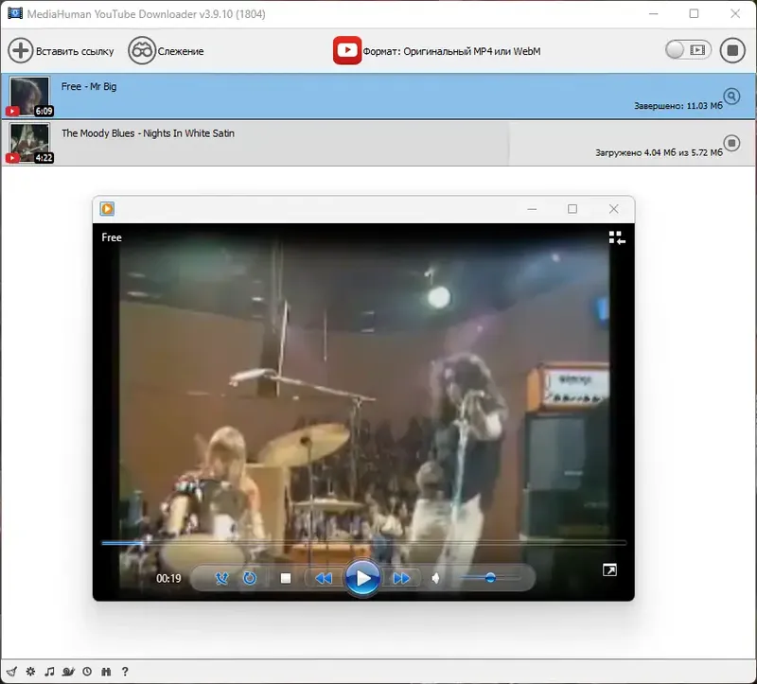Click the locate file icon for Free - Mr Big
The height and width of the screenshot is (684, 757).
coord(731,96)
